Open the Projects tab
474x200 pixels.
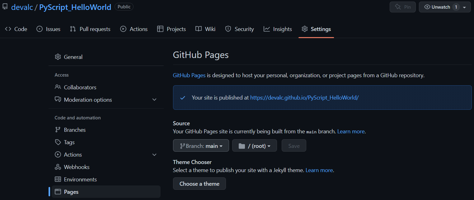point(171,29)
